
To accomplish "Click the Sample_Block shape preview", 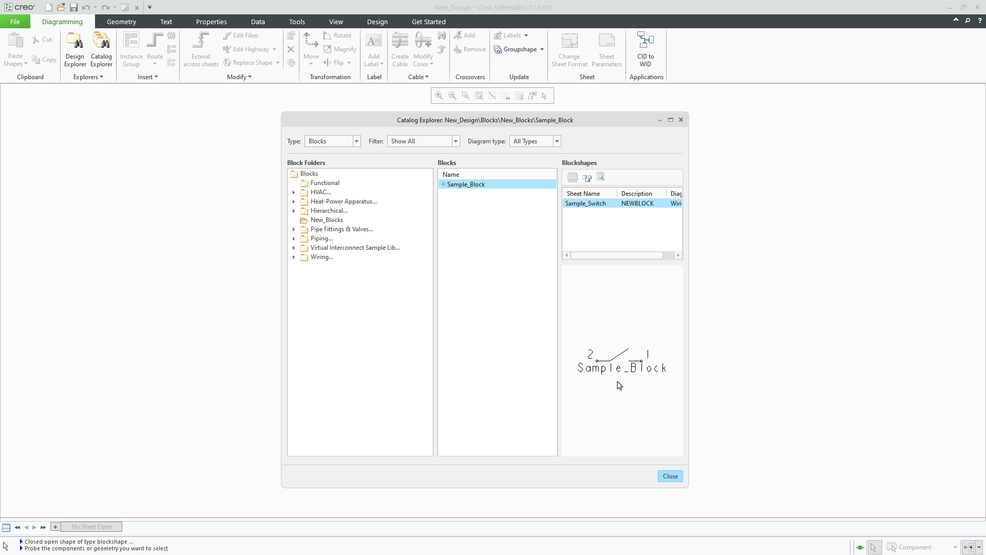I will pyautogui.click(x=622, y=361).
